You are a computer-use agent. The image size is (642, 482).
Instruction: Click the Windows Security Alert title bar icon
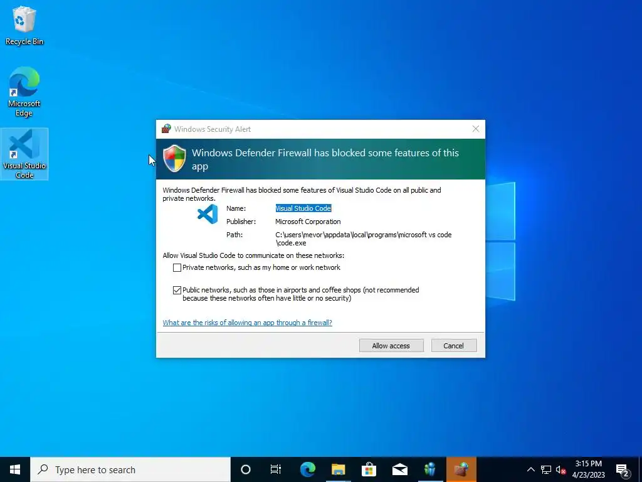[166, 129]
